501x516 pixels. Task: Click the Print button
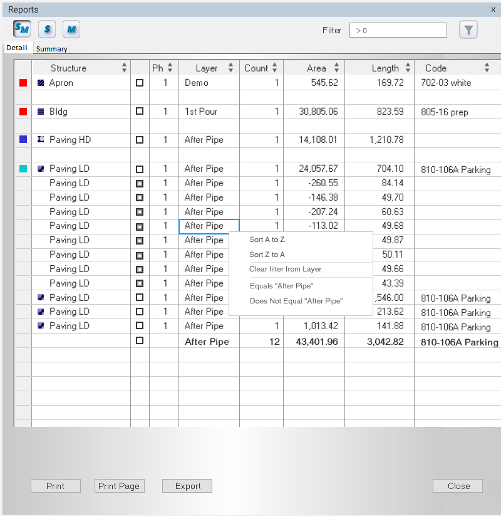(x=56, y=486)
